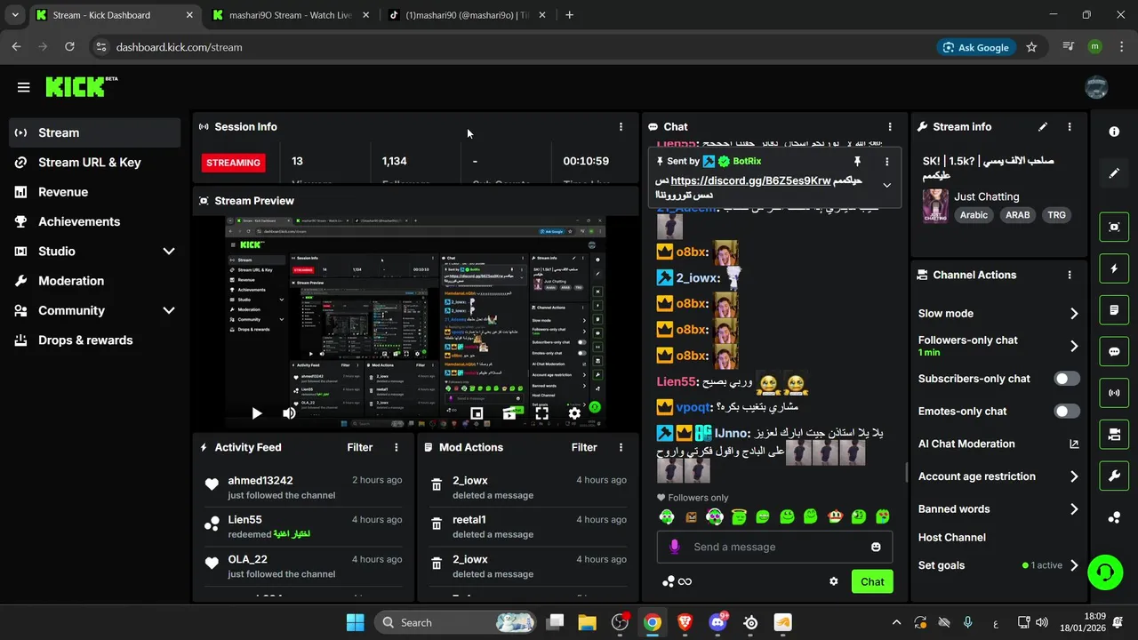Image resolution: width=1138 pixels, height=640 pixels.
Task: Toggle fullscreen on stream preview
Action: coord(541,413)
